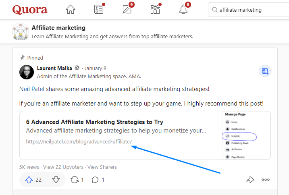Click View Sharers
This screenshot has height=195, width=289.
click(102, 167)
